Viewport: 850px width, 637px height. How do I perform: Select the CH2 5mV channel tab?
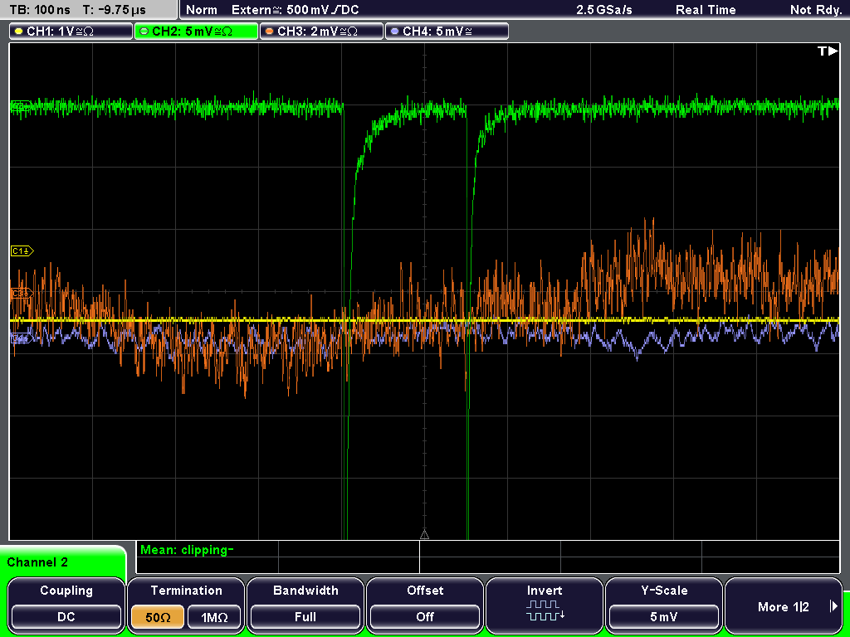pyautogui.click(x=196, y=32)
